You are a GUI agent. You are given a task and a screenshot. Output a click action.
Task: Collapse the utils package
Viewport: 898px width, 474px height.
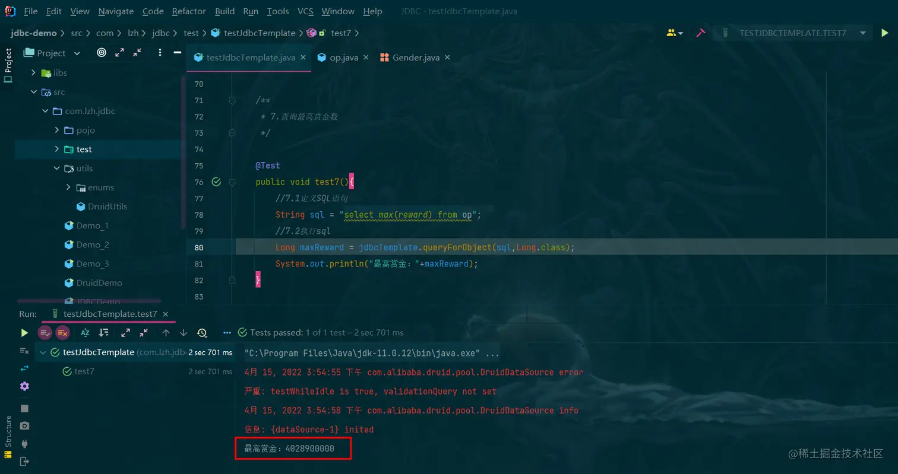[57, 168]
